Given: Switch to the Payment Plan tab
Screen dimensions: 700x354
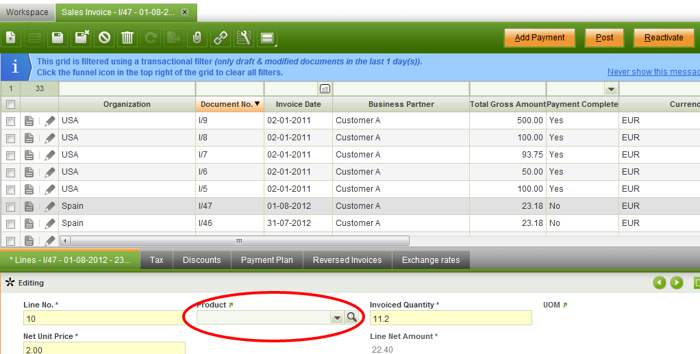Looking at the screenshot, I should pos(266,260).
